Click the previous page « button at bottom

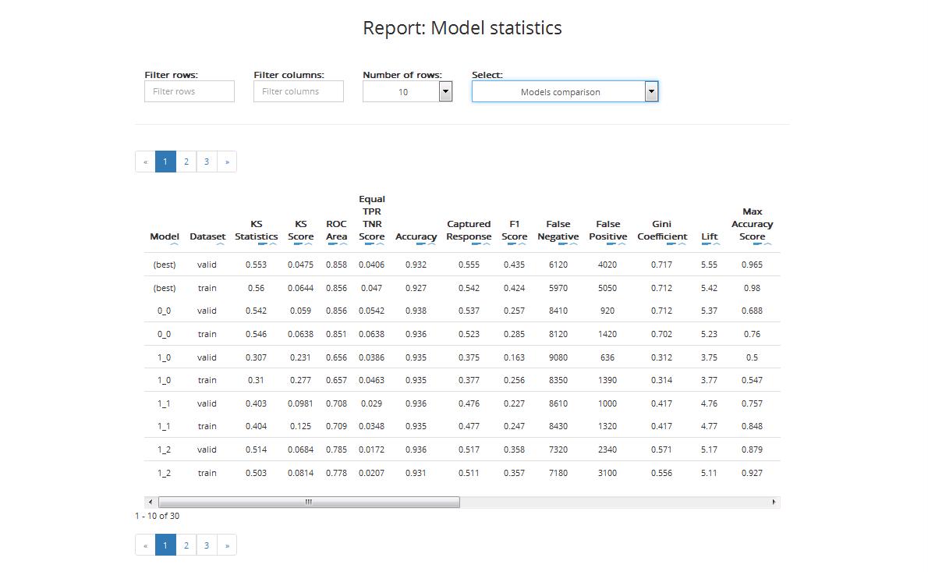(145, 545)
